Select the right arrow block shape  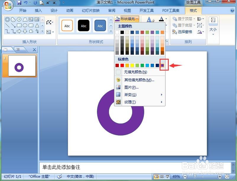tap(19, 31)
